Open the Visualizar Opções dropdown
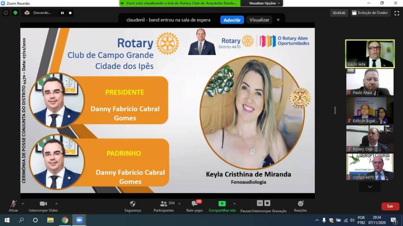This screenshot has width=403, height=226. point(265,3)
